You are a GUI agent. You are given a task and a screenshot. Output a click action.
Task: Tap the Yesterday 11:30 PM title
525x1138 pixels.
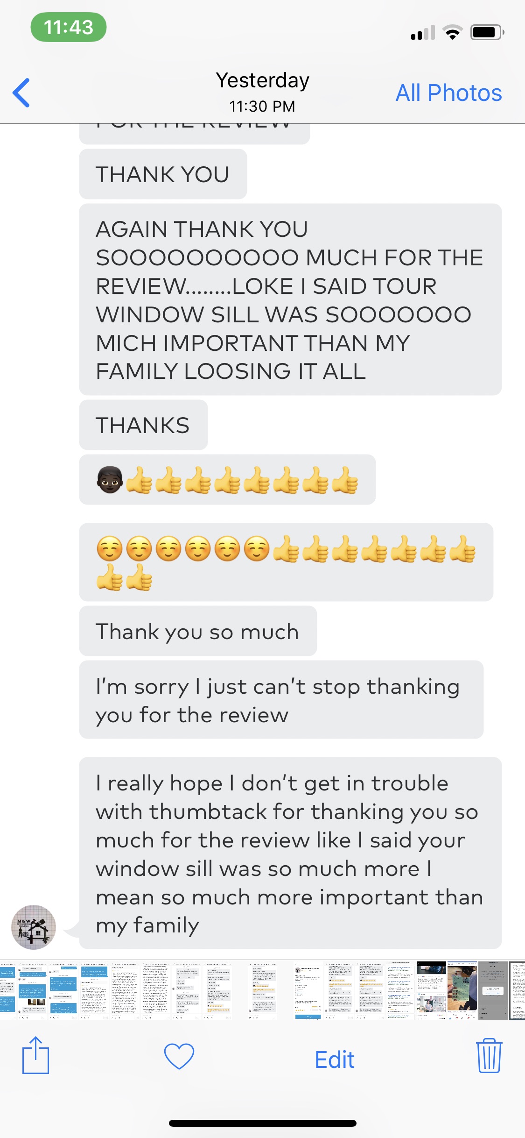click(262, 92)
